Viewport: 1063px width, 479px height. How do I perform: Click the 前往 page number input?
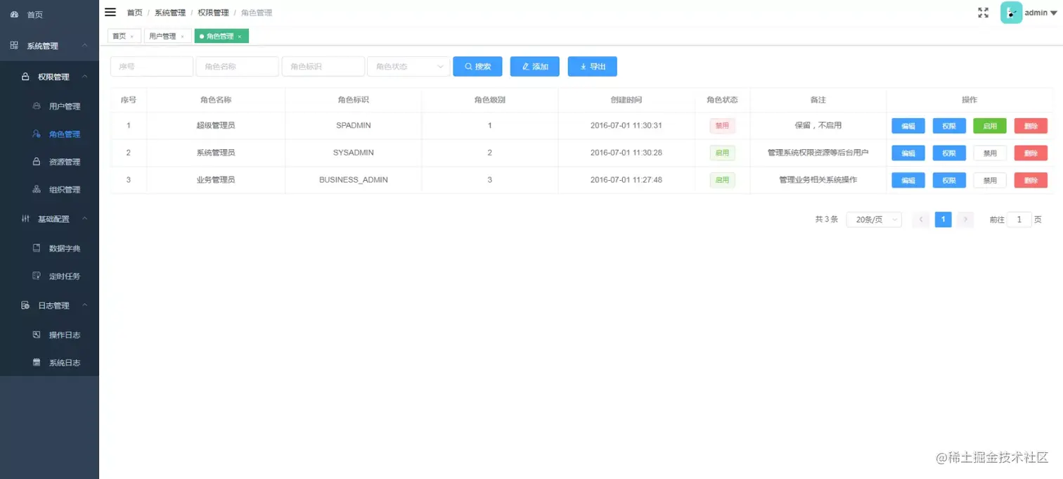coord(1019,219)
